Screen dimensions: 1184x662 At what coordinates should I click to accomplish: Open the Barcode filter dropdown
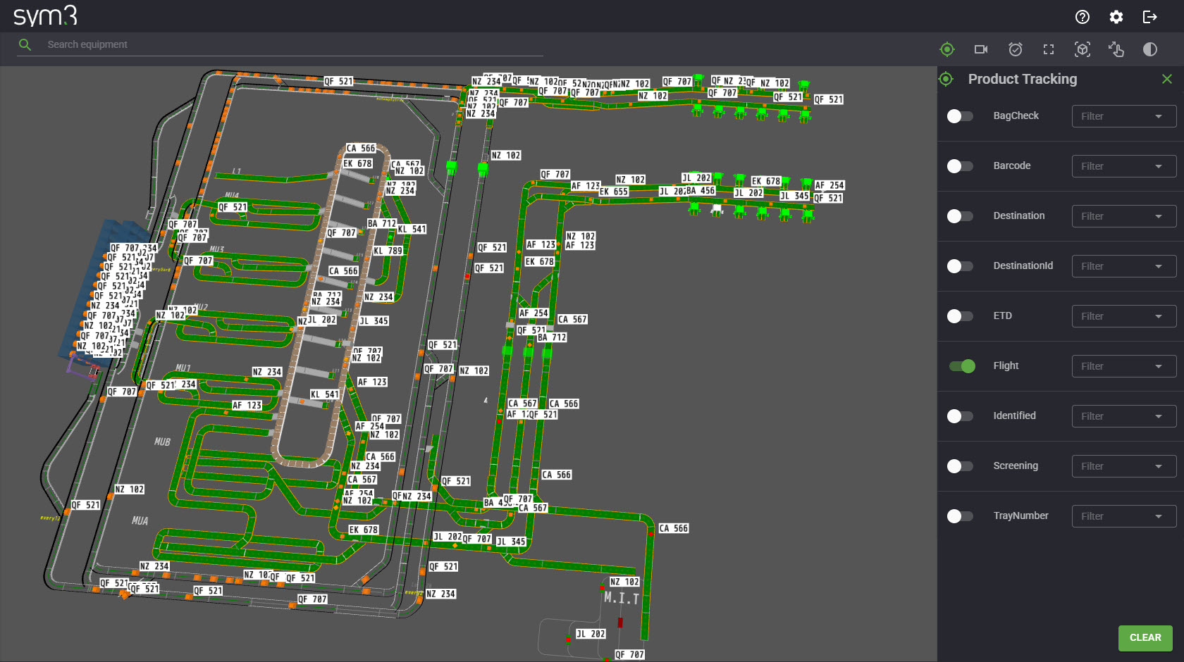[1123, 166]
